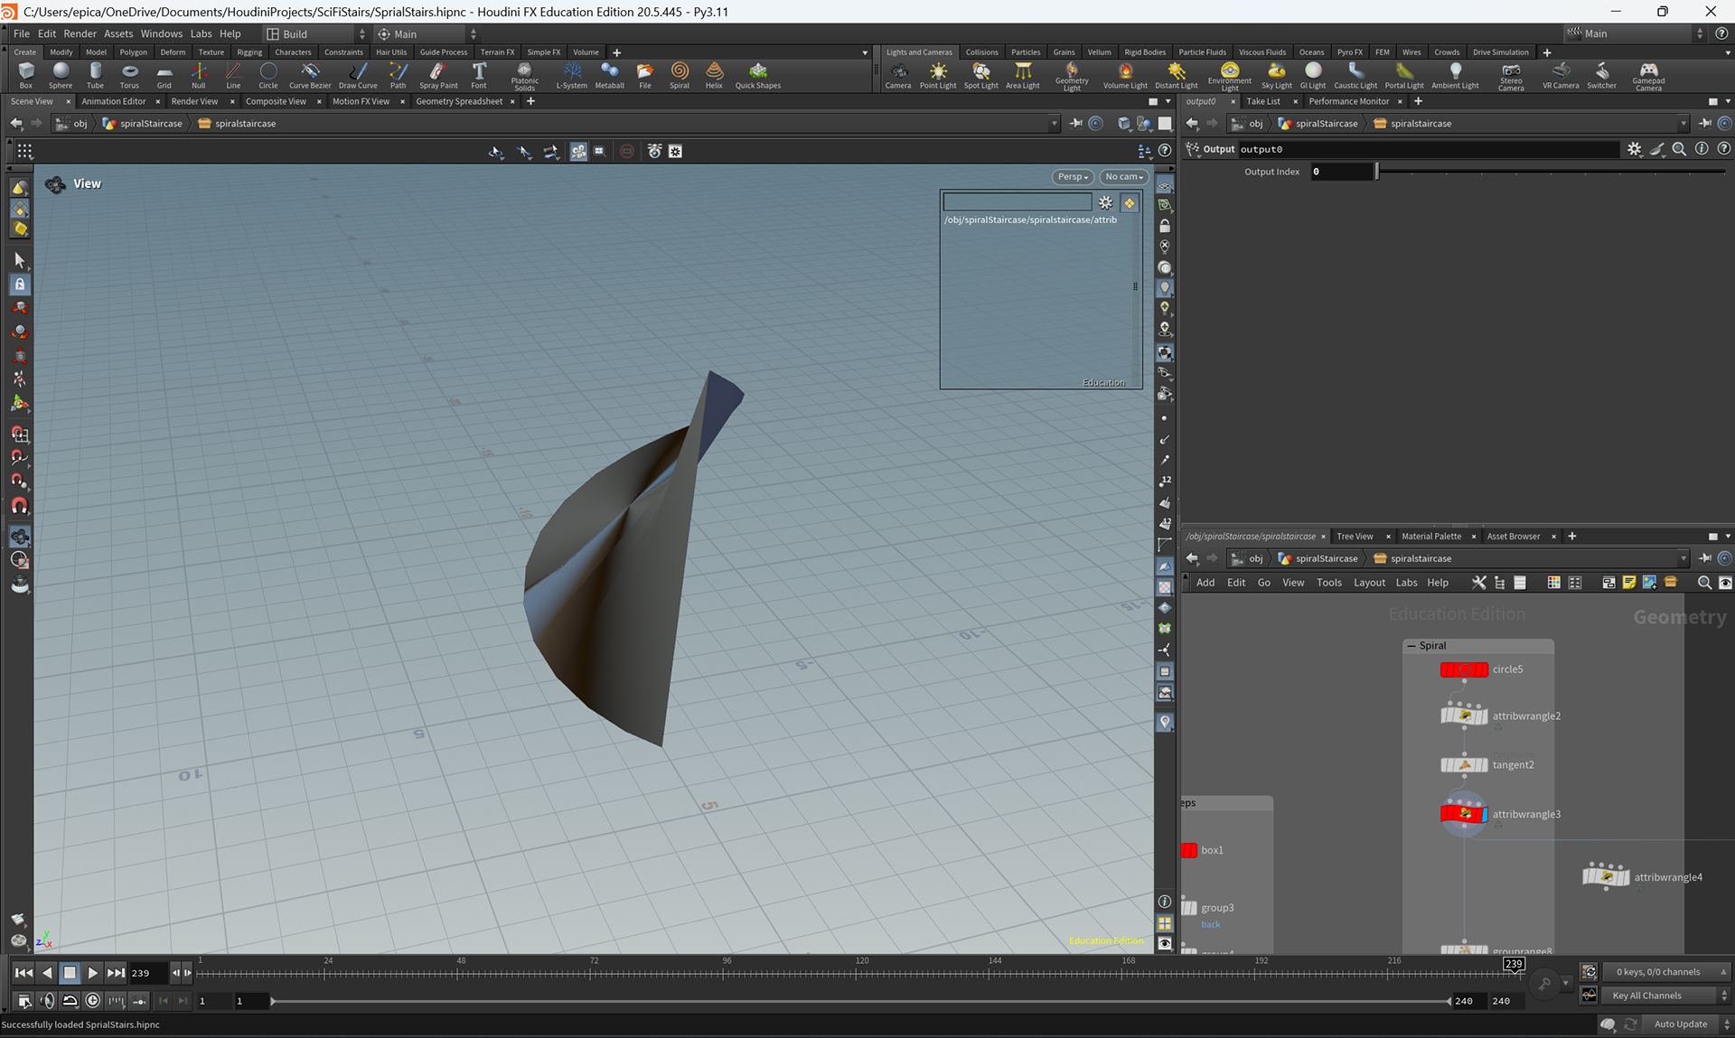The width and height of the screenshot is (1735, 1038).
Task: Add a Spot Light
Action: click(x=980, y=75)
